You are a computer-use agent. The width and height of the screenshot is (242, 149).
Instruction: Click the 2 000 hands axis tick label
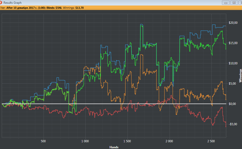coord(169,141)
